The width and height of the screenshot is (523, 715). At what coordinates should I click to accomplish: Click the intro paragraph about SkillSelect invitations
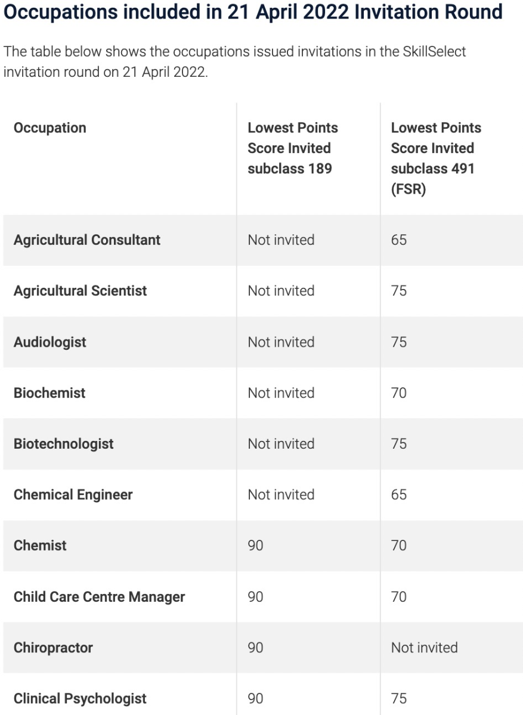235,61
